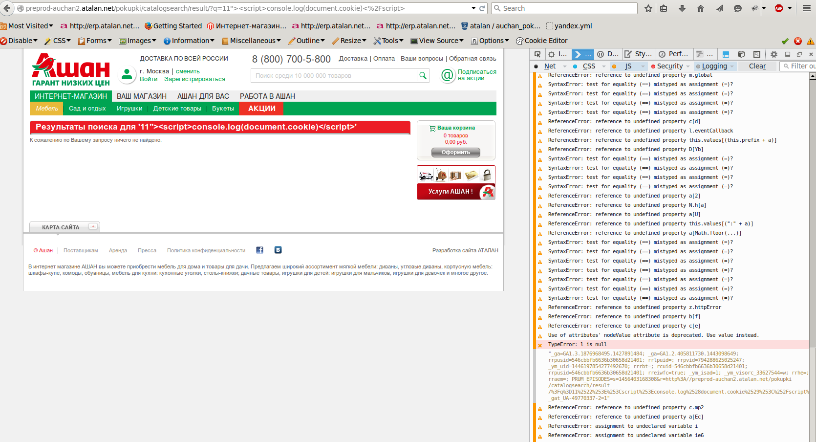The image size is (816, 442).
Task: Bookmark this page with the star icon
Action: pyautogui.click(x=648, y=8)
